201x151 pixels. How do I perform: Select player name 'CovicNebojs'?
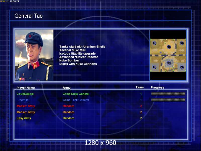click(25, 94)
